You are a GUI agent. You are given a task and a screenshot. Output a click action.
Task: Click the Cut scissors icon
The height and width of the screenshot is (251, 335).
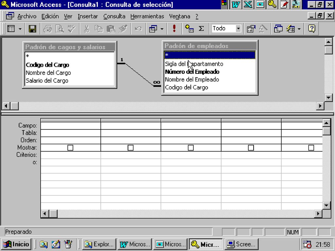[x=86, y=29]
